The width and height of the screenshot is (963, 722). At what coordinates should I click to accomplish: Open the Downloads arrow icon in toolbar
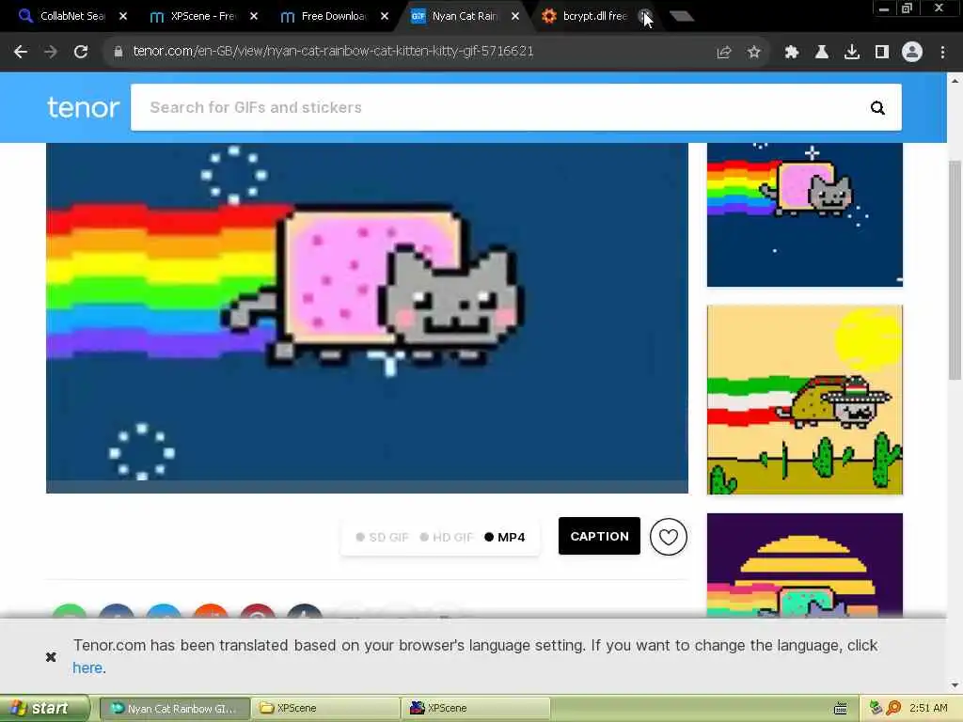pos(852,53)
